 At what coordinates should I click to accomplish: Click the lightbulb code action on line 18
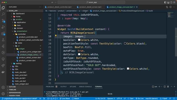coord(56,36)
